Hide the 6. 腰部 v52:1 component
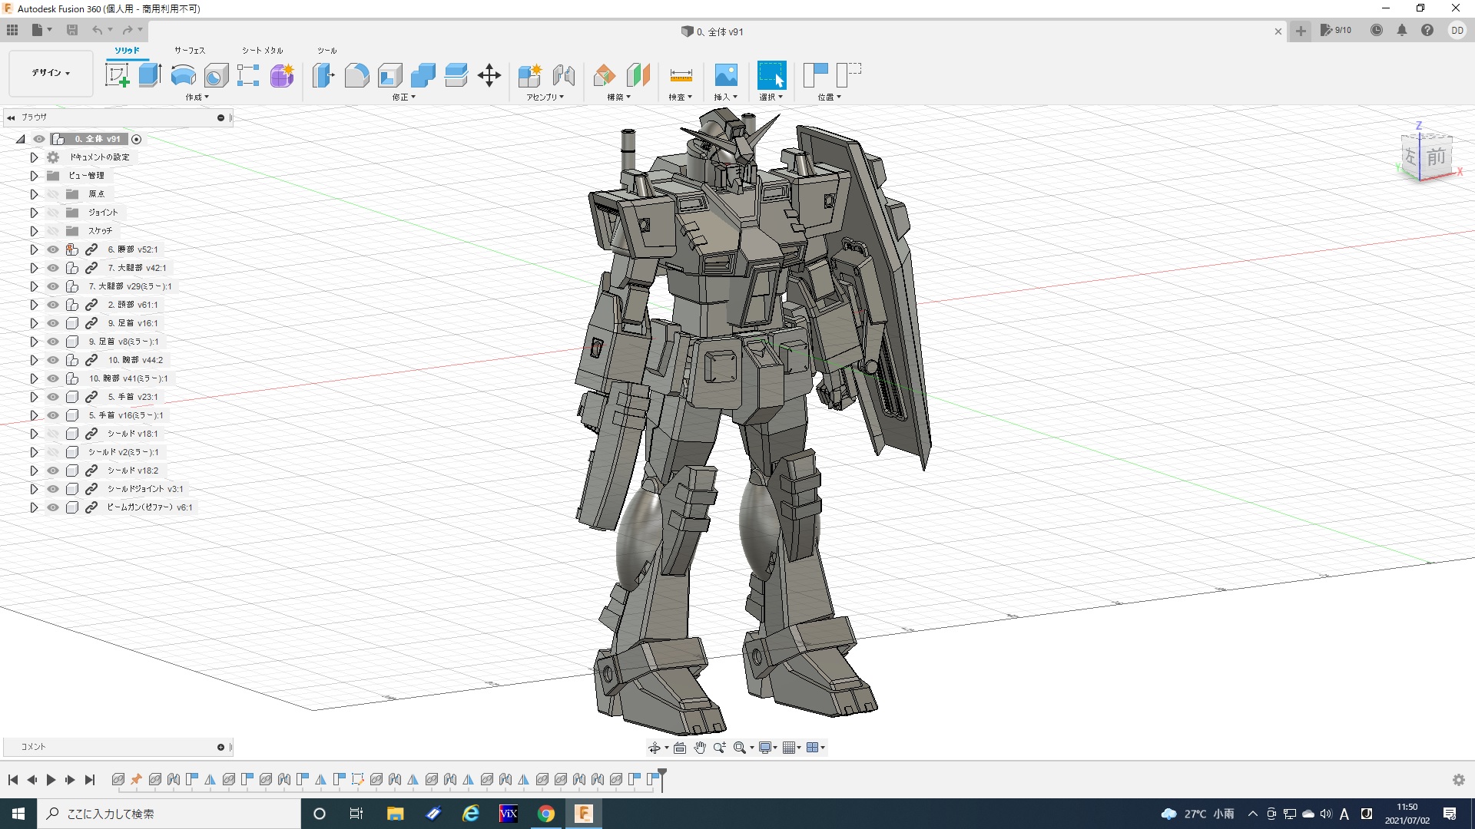 [53, 249]
